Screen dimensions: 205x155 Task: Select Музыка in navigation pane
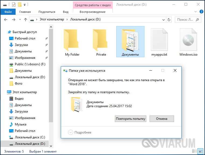pos(20,124)
